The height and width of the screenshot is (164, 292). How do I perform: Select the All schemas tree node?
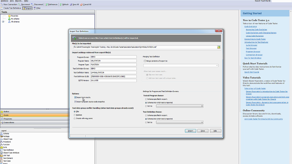tap(14, 21)
